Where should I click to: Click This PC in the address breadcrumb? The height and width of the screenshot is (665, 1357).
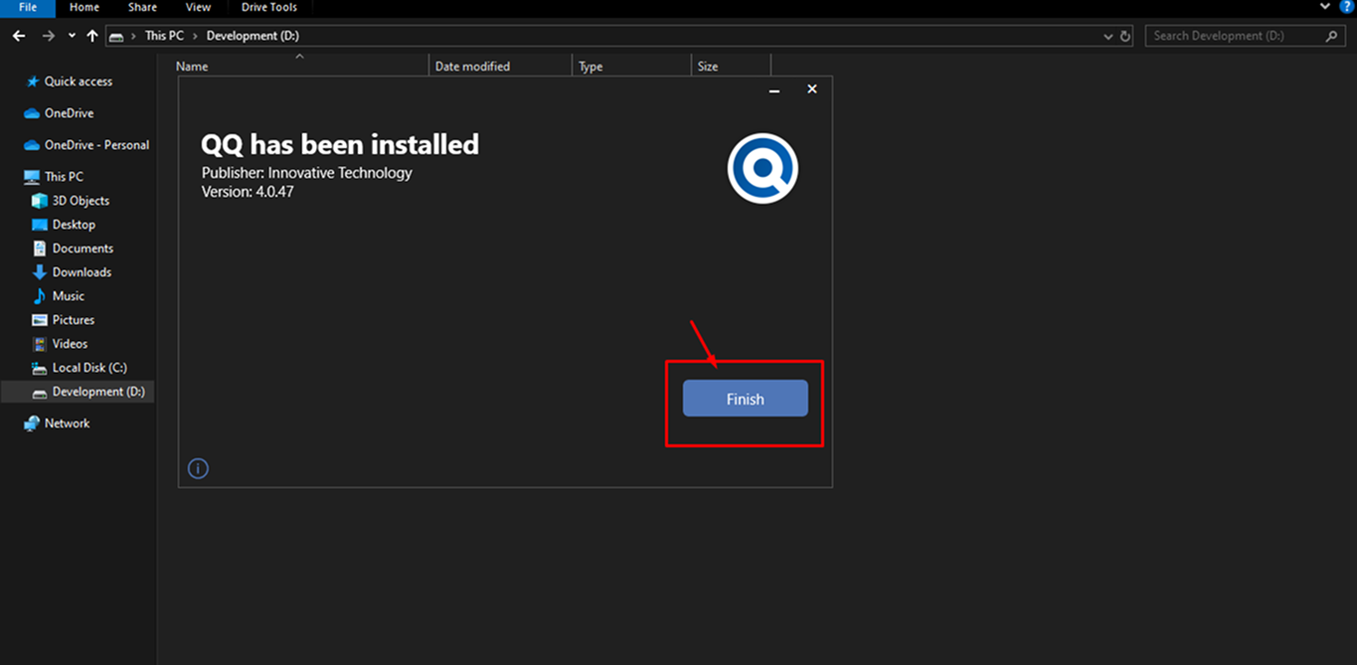point(164,36)
